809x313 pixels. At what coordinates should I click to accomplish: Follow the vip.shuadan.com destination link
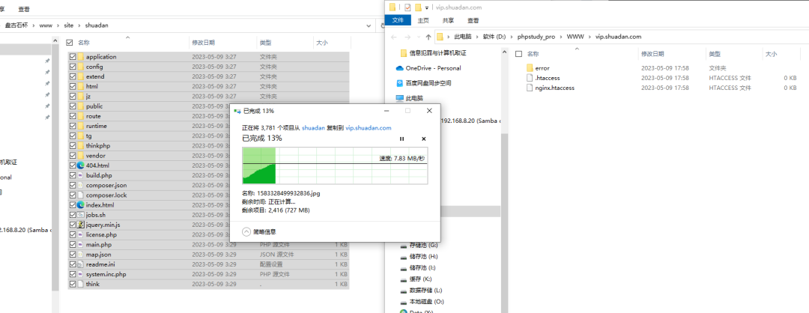pos(369,127)
